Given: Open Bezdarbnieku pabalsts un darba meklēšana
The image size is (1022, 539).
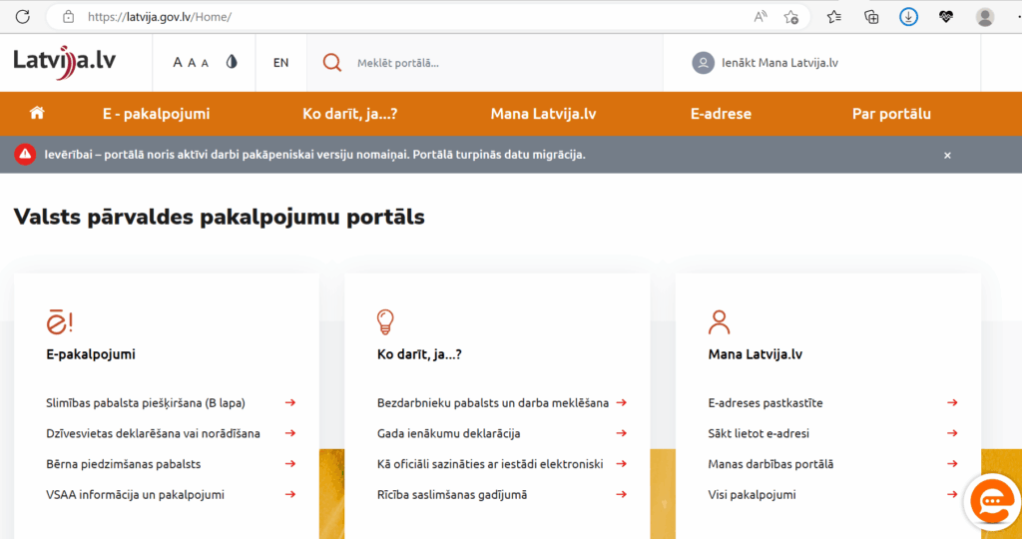Looking at the screenshot, I should click(493, 403).
